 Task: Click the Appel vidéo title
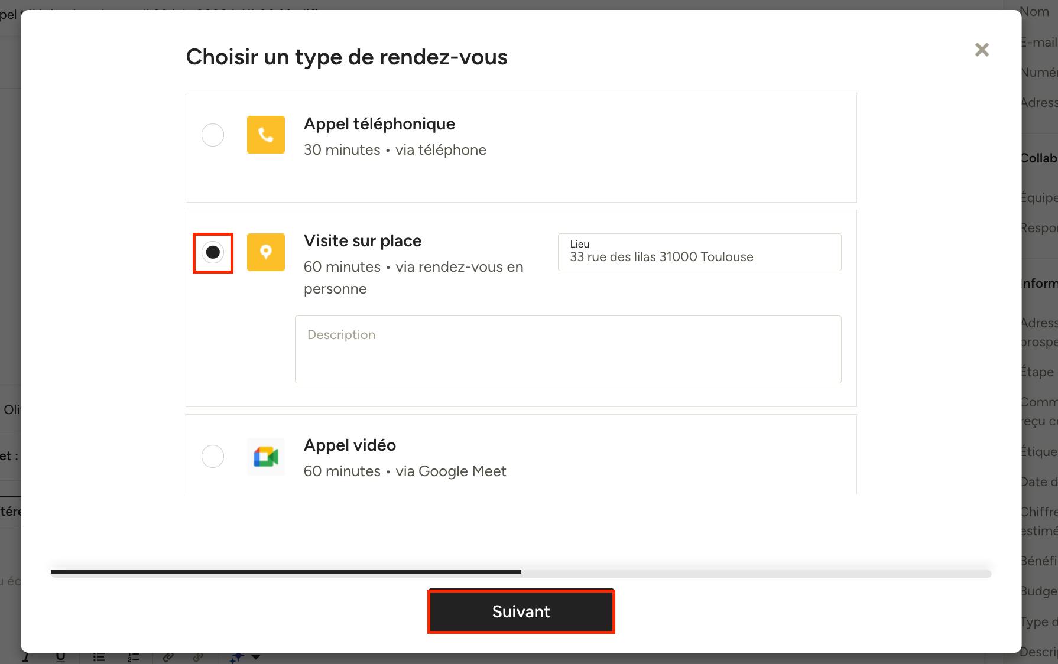pyautogui.click(x=350, y=445)
